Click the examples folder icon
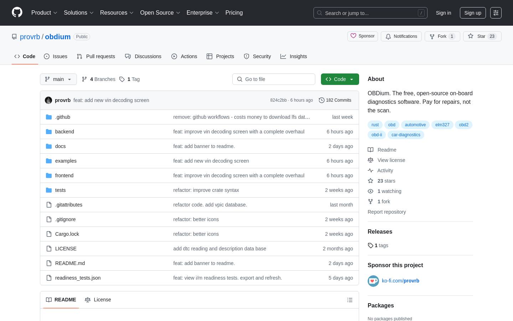The width and height of the screenshot is (513, 321). click(49, 161)
